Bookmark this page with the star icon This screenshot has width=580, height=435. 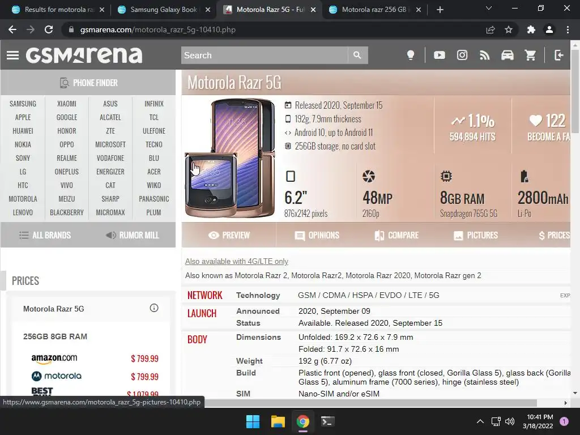point(509,29)
